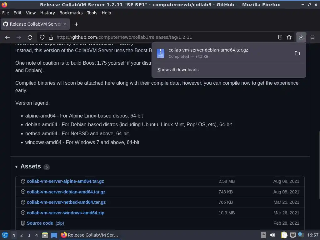Open the File menu
Screen dimensions: 320x240
click(6, 13)
